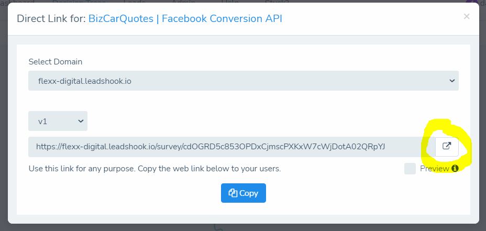The height and width of the screenshot is (231, 486).
Task: Click the clipboard icon inside Copy button
Action: [x=233, y=193]
